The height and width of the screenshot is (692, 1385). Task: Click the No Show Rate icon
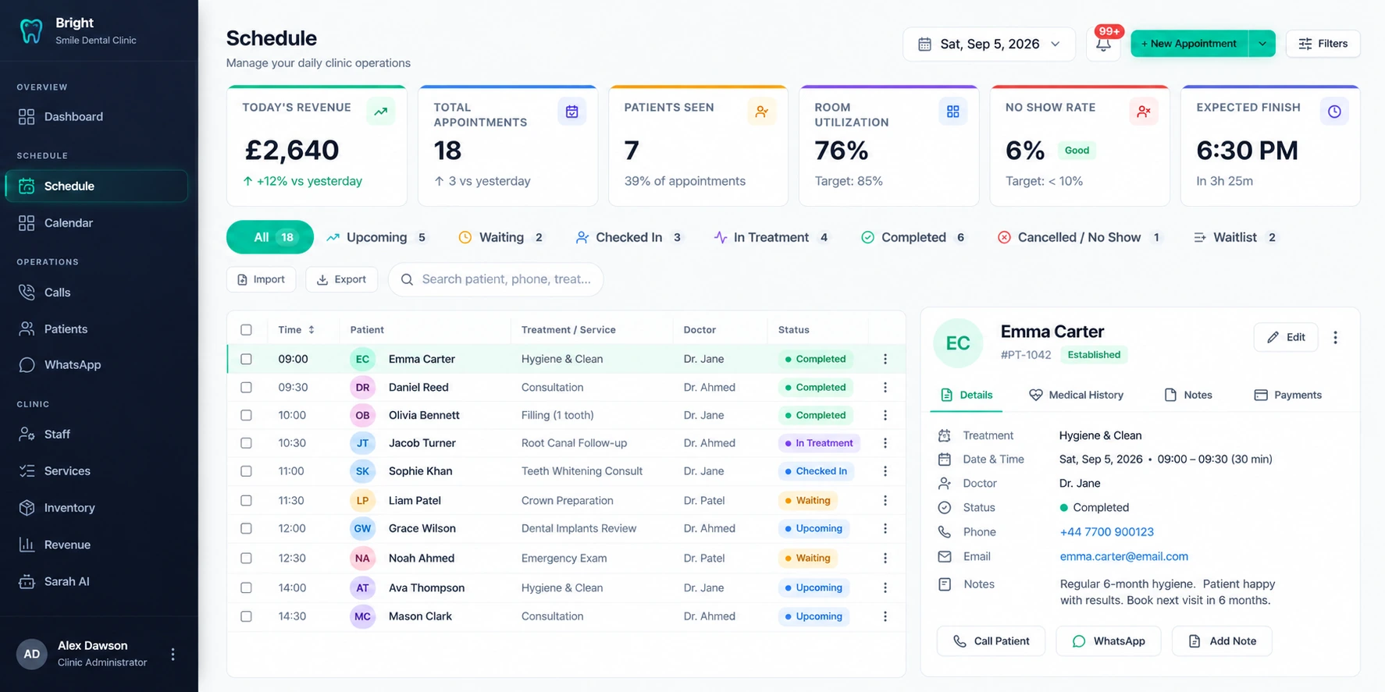point(1144,112)
